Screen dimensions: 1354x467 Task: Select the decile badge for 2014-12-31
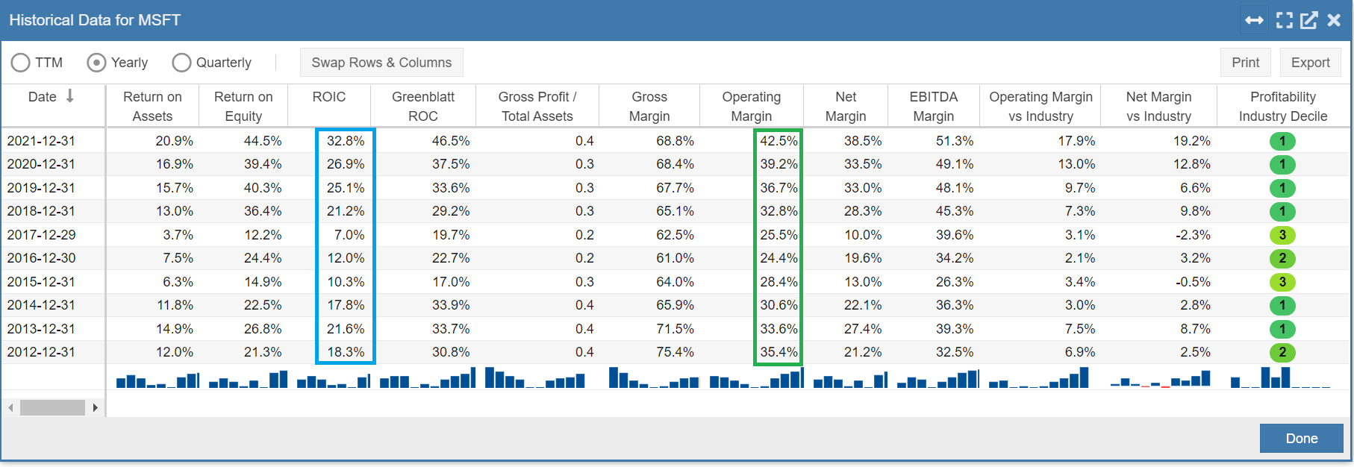1282,305
